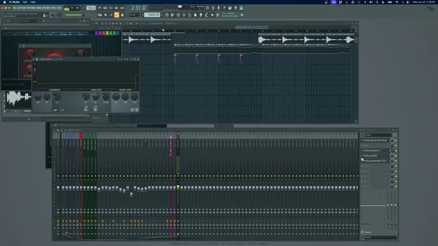438x246 pixels.
Task: Click the transport stop button
Action: point(77,8)
